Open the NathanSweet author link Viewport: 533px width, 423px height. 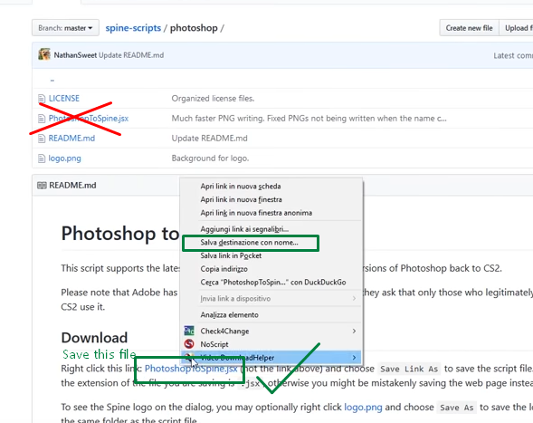(x=75, y=55)
